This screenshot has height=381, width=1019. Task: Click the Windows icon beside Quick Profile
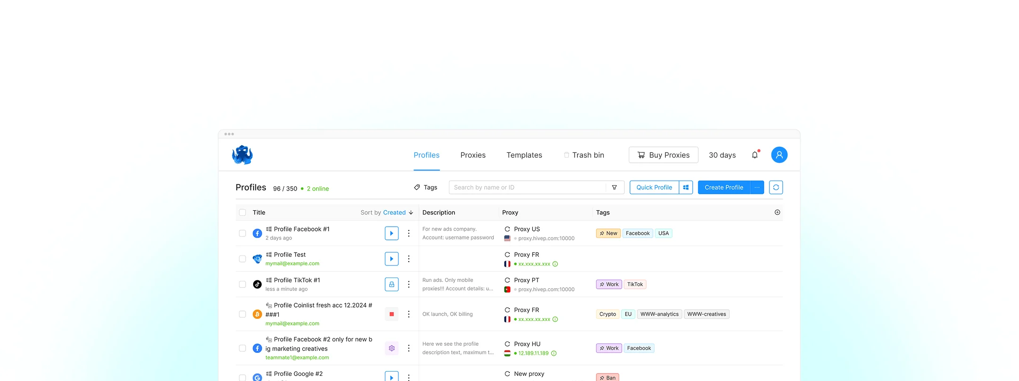(686, 187)
